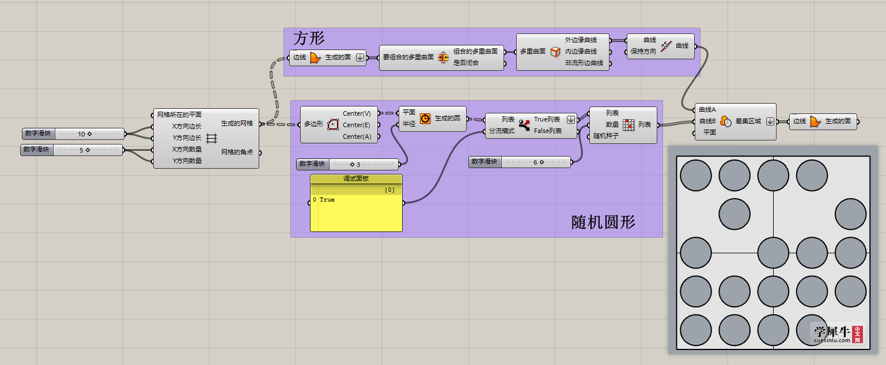Click the 数量 input on random reduce
Image resolution: width=886 pixels, height=365 pixels.
click(612, 124)
